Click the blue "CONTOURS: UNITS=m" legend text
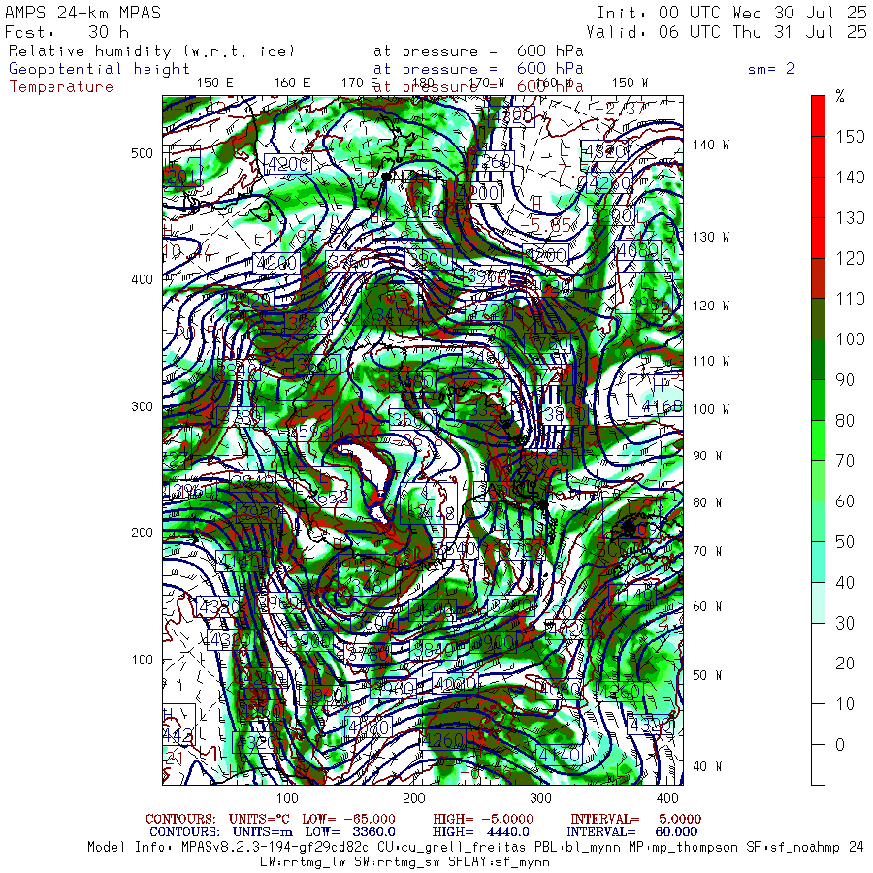 point(221,832)
